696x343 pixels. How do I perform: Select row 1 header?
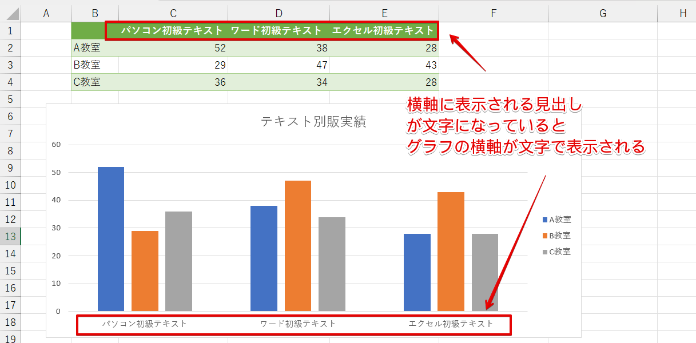10,31
